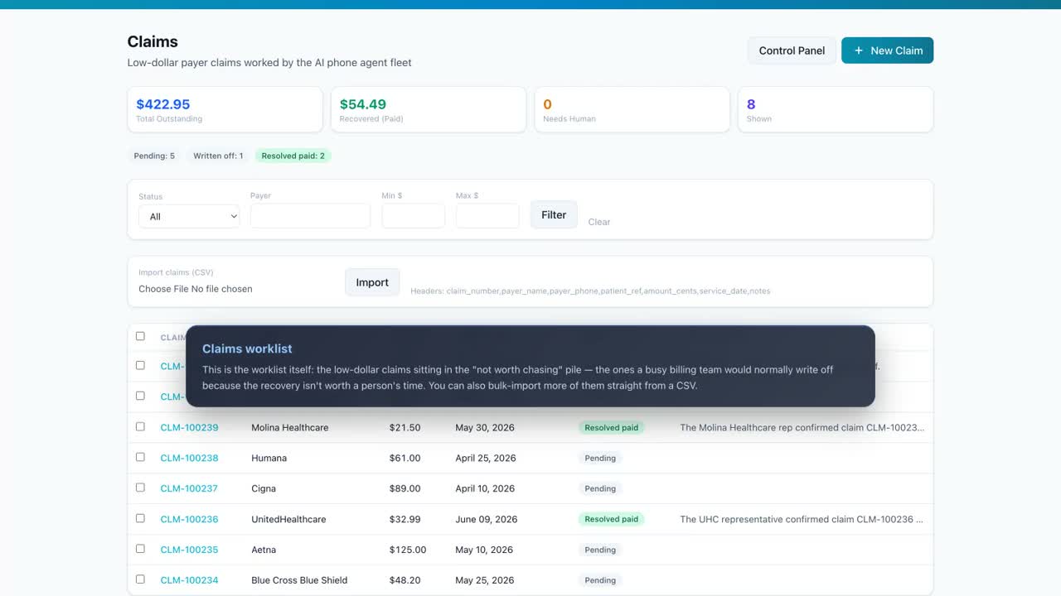Check the CLM-100234 row checkbox

click(140, 579)
